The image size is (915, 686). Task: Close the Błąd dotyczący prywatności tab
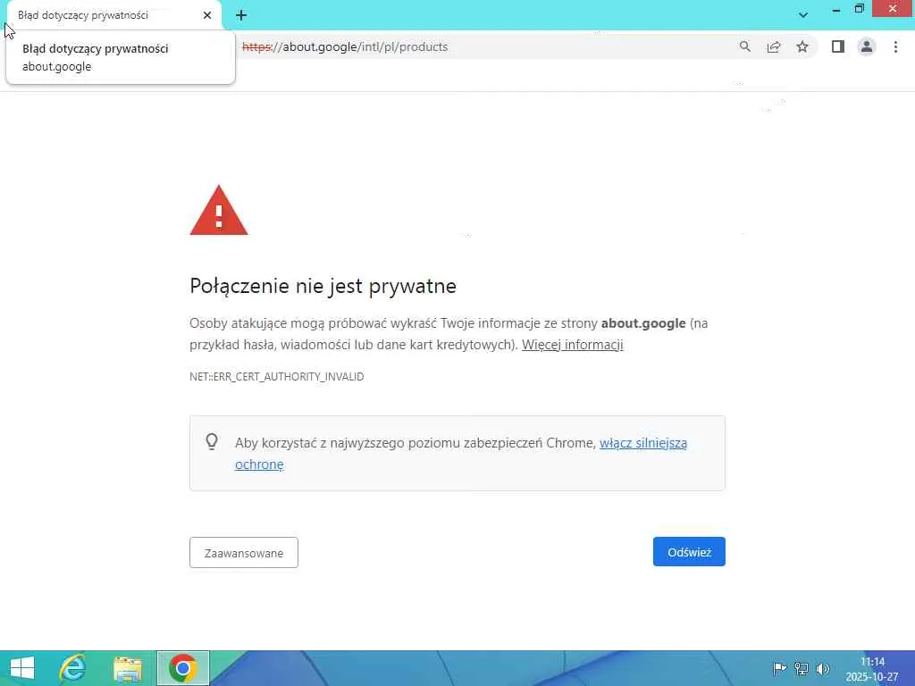click(207, 15)
